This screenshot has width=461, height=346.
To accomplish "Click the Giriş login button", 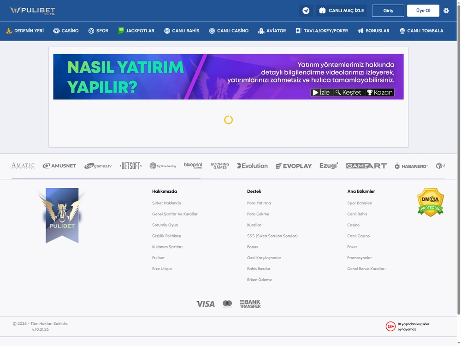I will (x=388, y=11).
